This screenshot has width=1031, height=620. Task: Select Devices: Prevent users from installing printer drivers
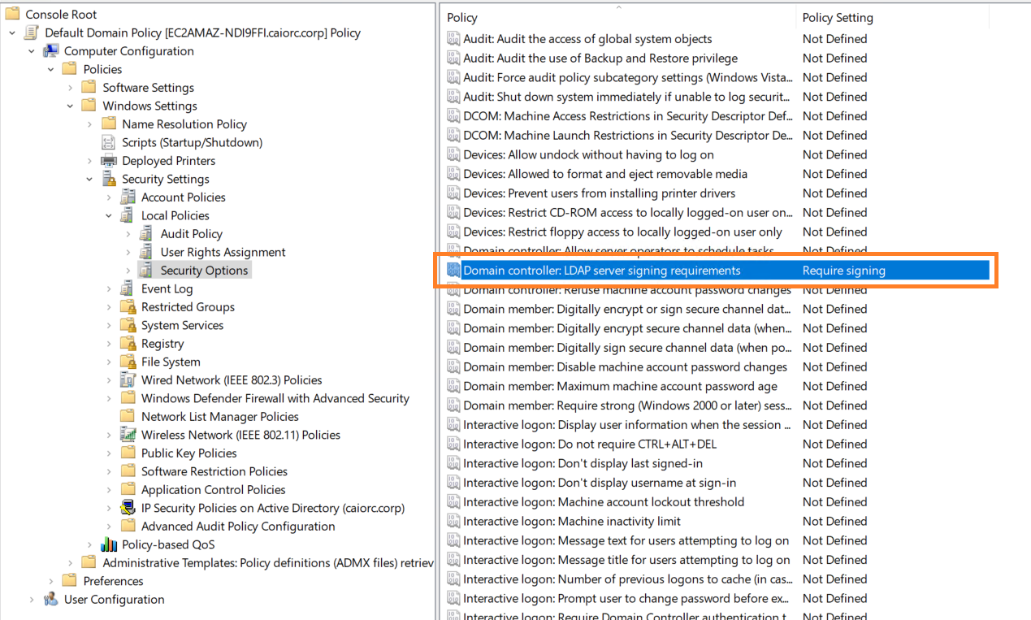(x=600, y=193)
